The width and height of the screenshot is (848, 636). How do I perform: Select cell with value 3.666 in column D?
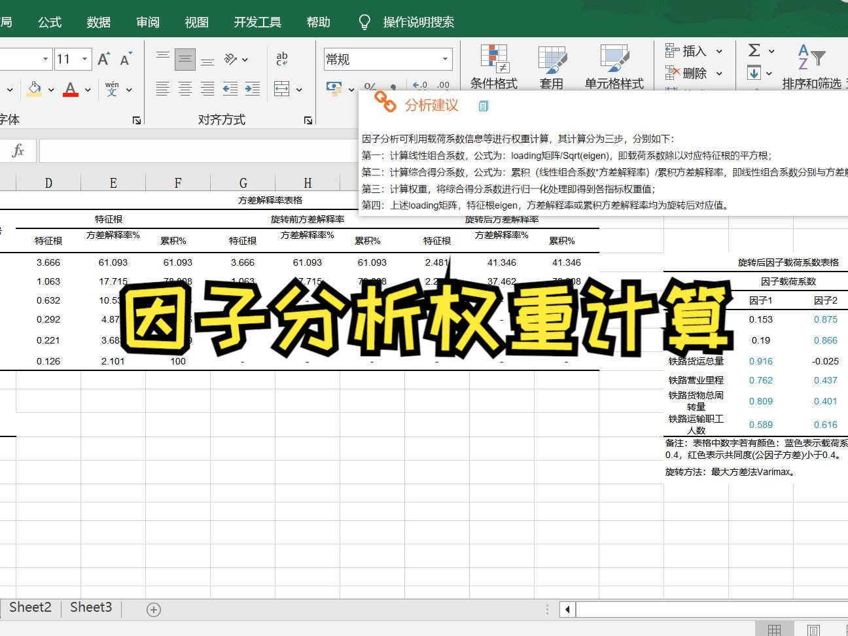pyautogui.click(x=48, y=262)
